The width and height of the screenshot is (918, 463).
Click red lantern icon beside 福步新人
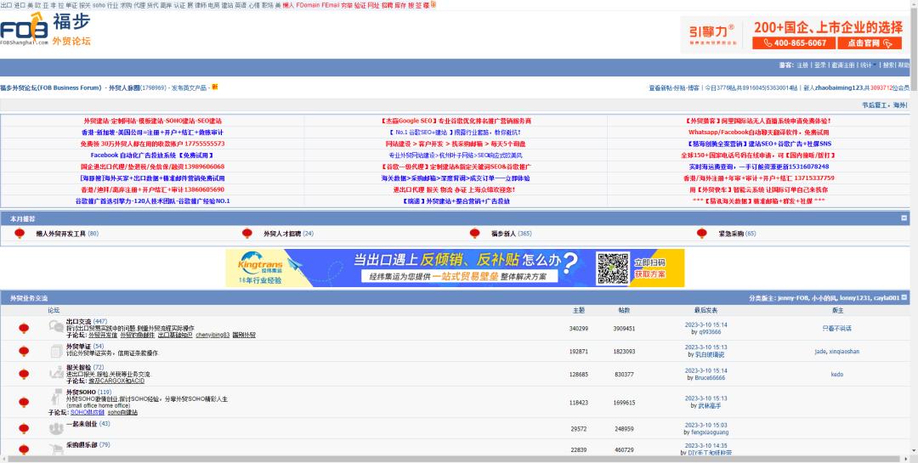coord(475,234)
